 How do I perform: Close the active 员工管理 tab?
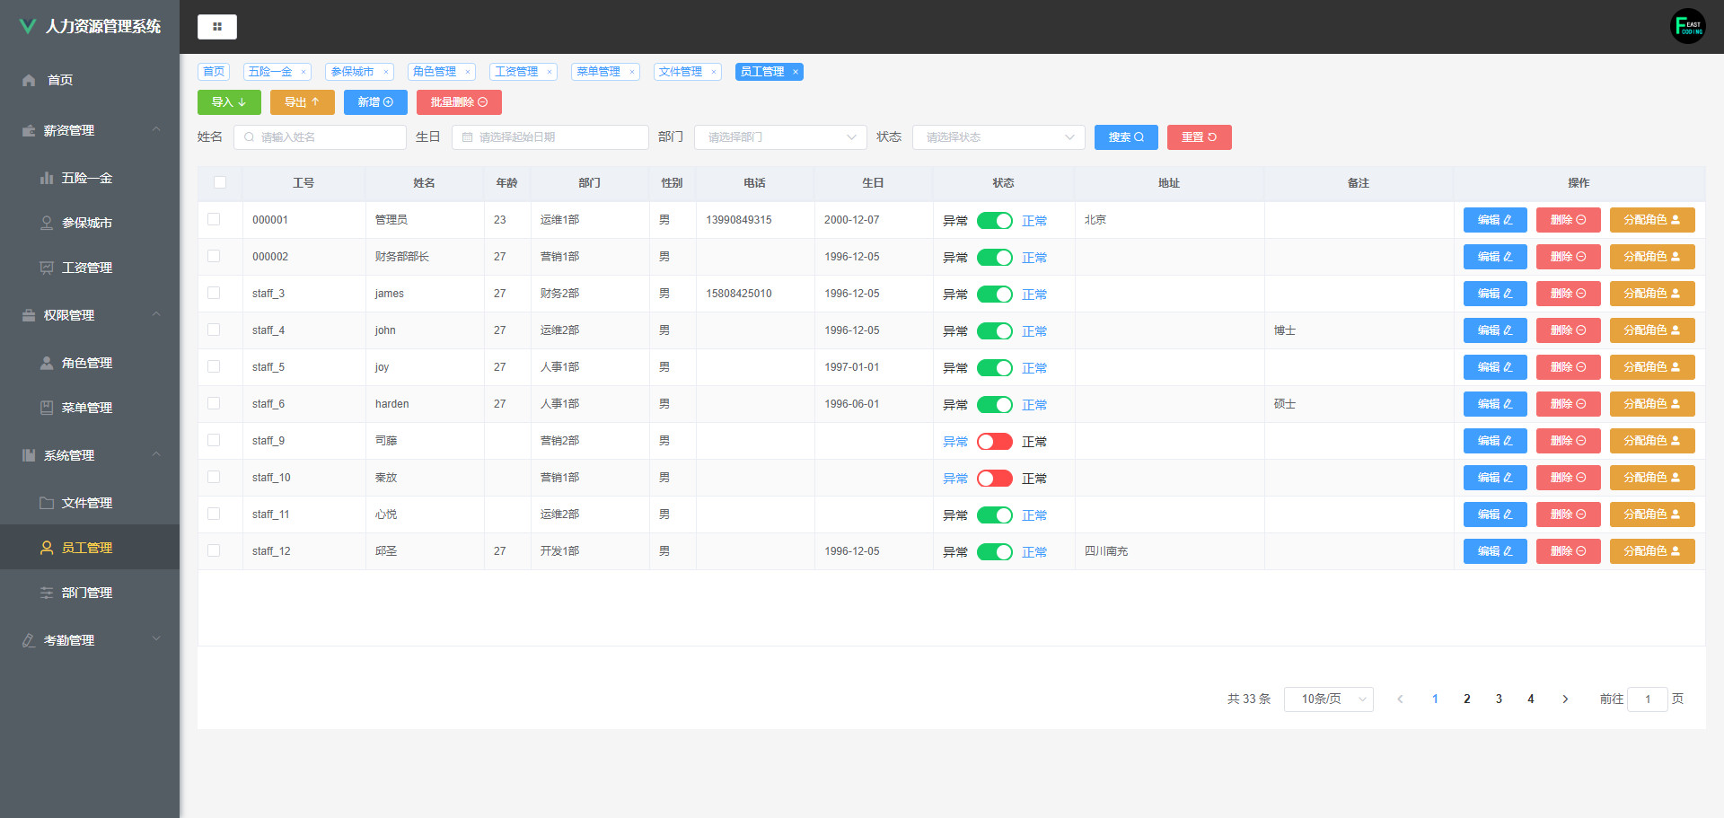[796, 72]
